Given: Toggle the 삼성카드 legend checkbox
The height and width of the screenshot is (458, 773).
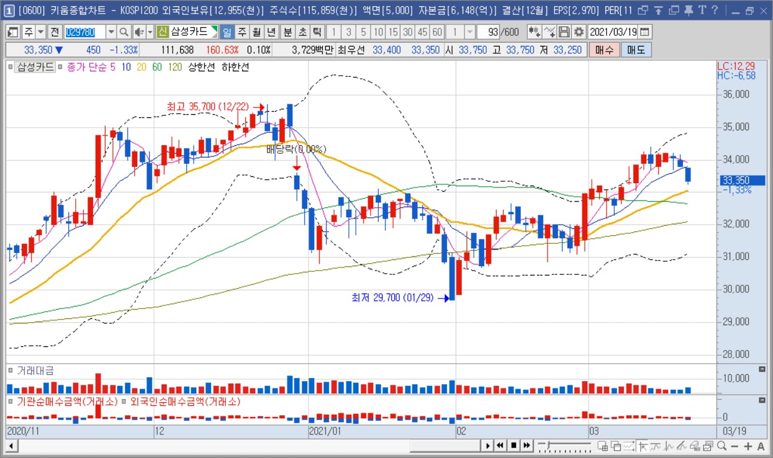Looking at the screenshot, I should [x=11, y=67].
